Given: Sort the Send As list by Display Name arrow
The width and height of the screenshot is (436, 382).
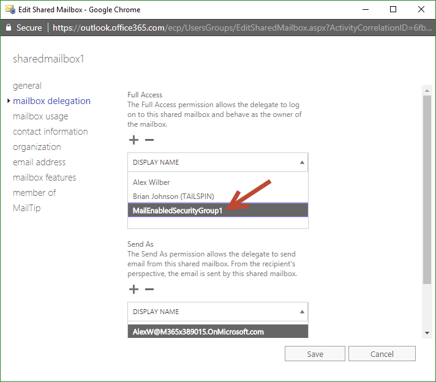Looking at the screenshot, I should tap(301, 312).
